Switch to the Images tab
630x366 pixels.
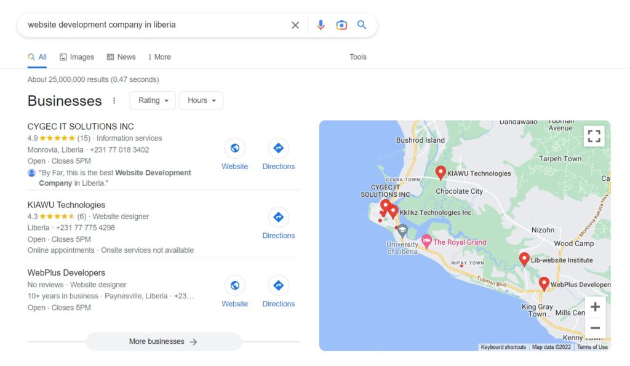click(77, 57)
